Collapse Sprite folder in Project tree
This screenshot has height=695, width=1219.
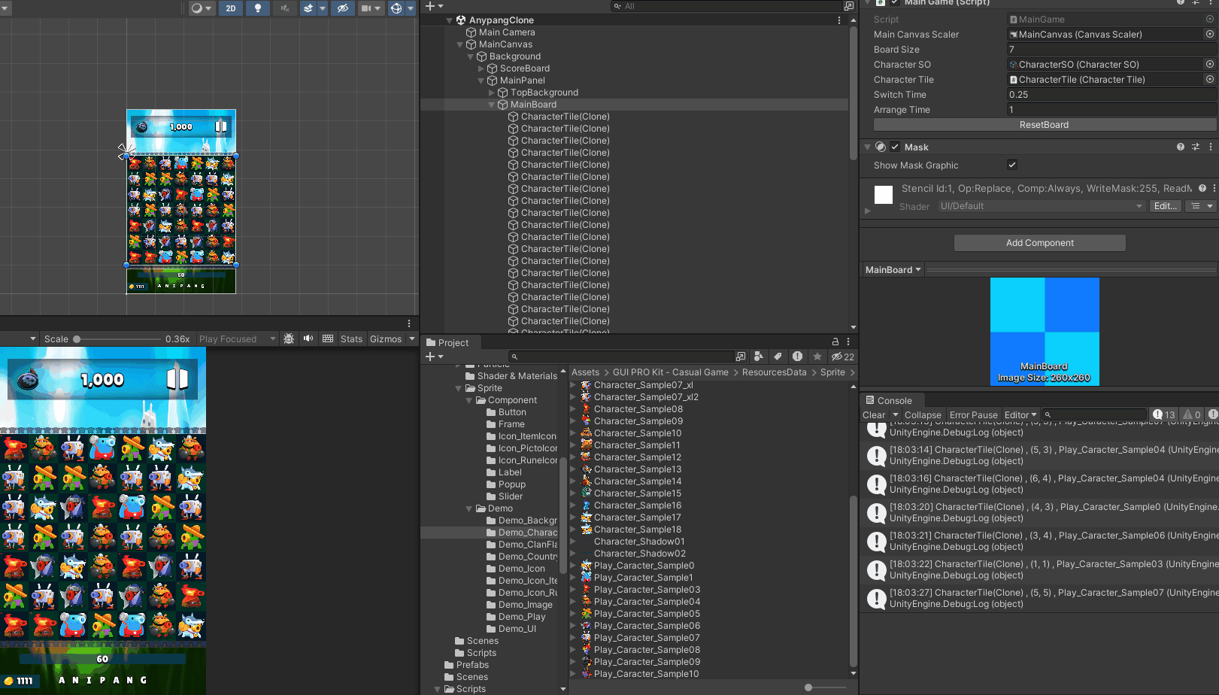click(459, 388)
